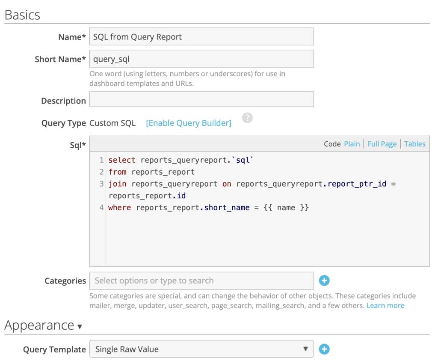Switch SQL editor to Plain mode
The width and height of the screenshot is (438, 361).
[x=352, y=144]
